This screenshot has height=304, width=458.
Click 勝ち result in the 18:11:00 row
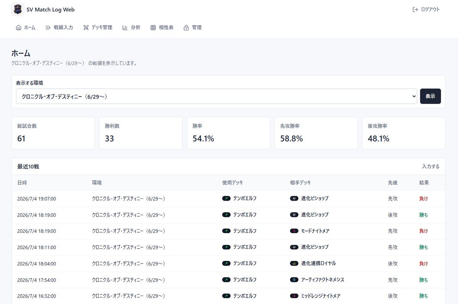424,247
